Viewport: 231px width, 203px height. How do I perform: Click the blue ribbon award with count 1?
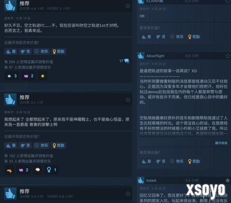pyautogui.click(x=51, y=170)
